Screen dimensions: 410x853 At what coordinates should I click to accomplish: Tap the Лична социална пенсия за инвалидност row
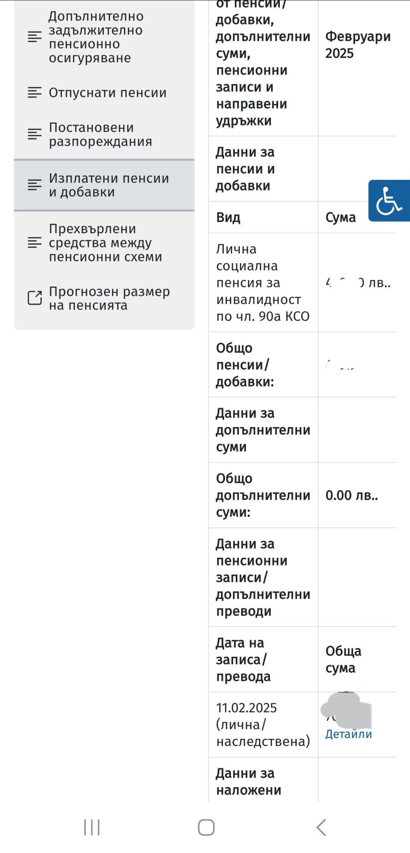(x=263, y=282)
